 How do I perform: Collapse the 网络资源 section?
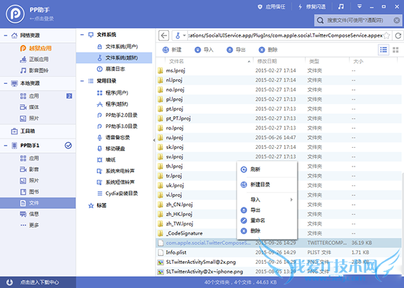point(5,36)
